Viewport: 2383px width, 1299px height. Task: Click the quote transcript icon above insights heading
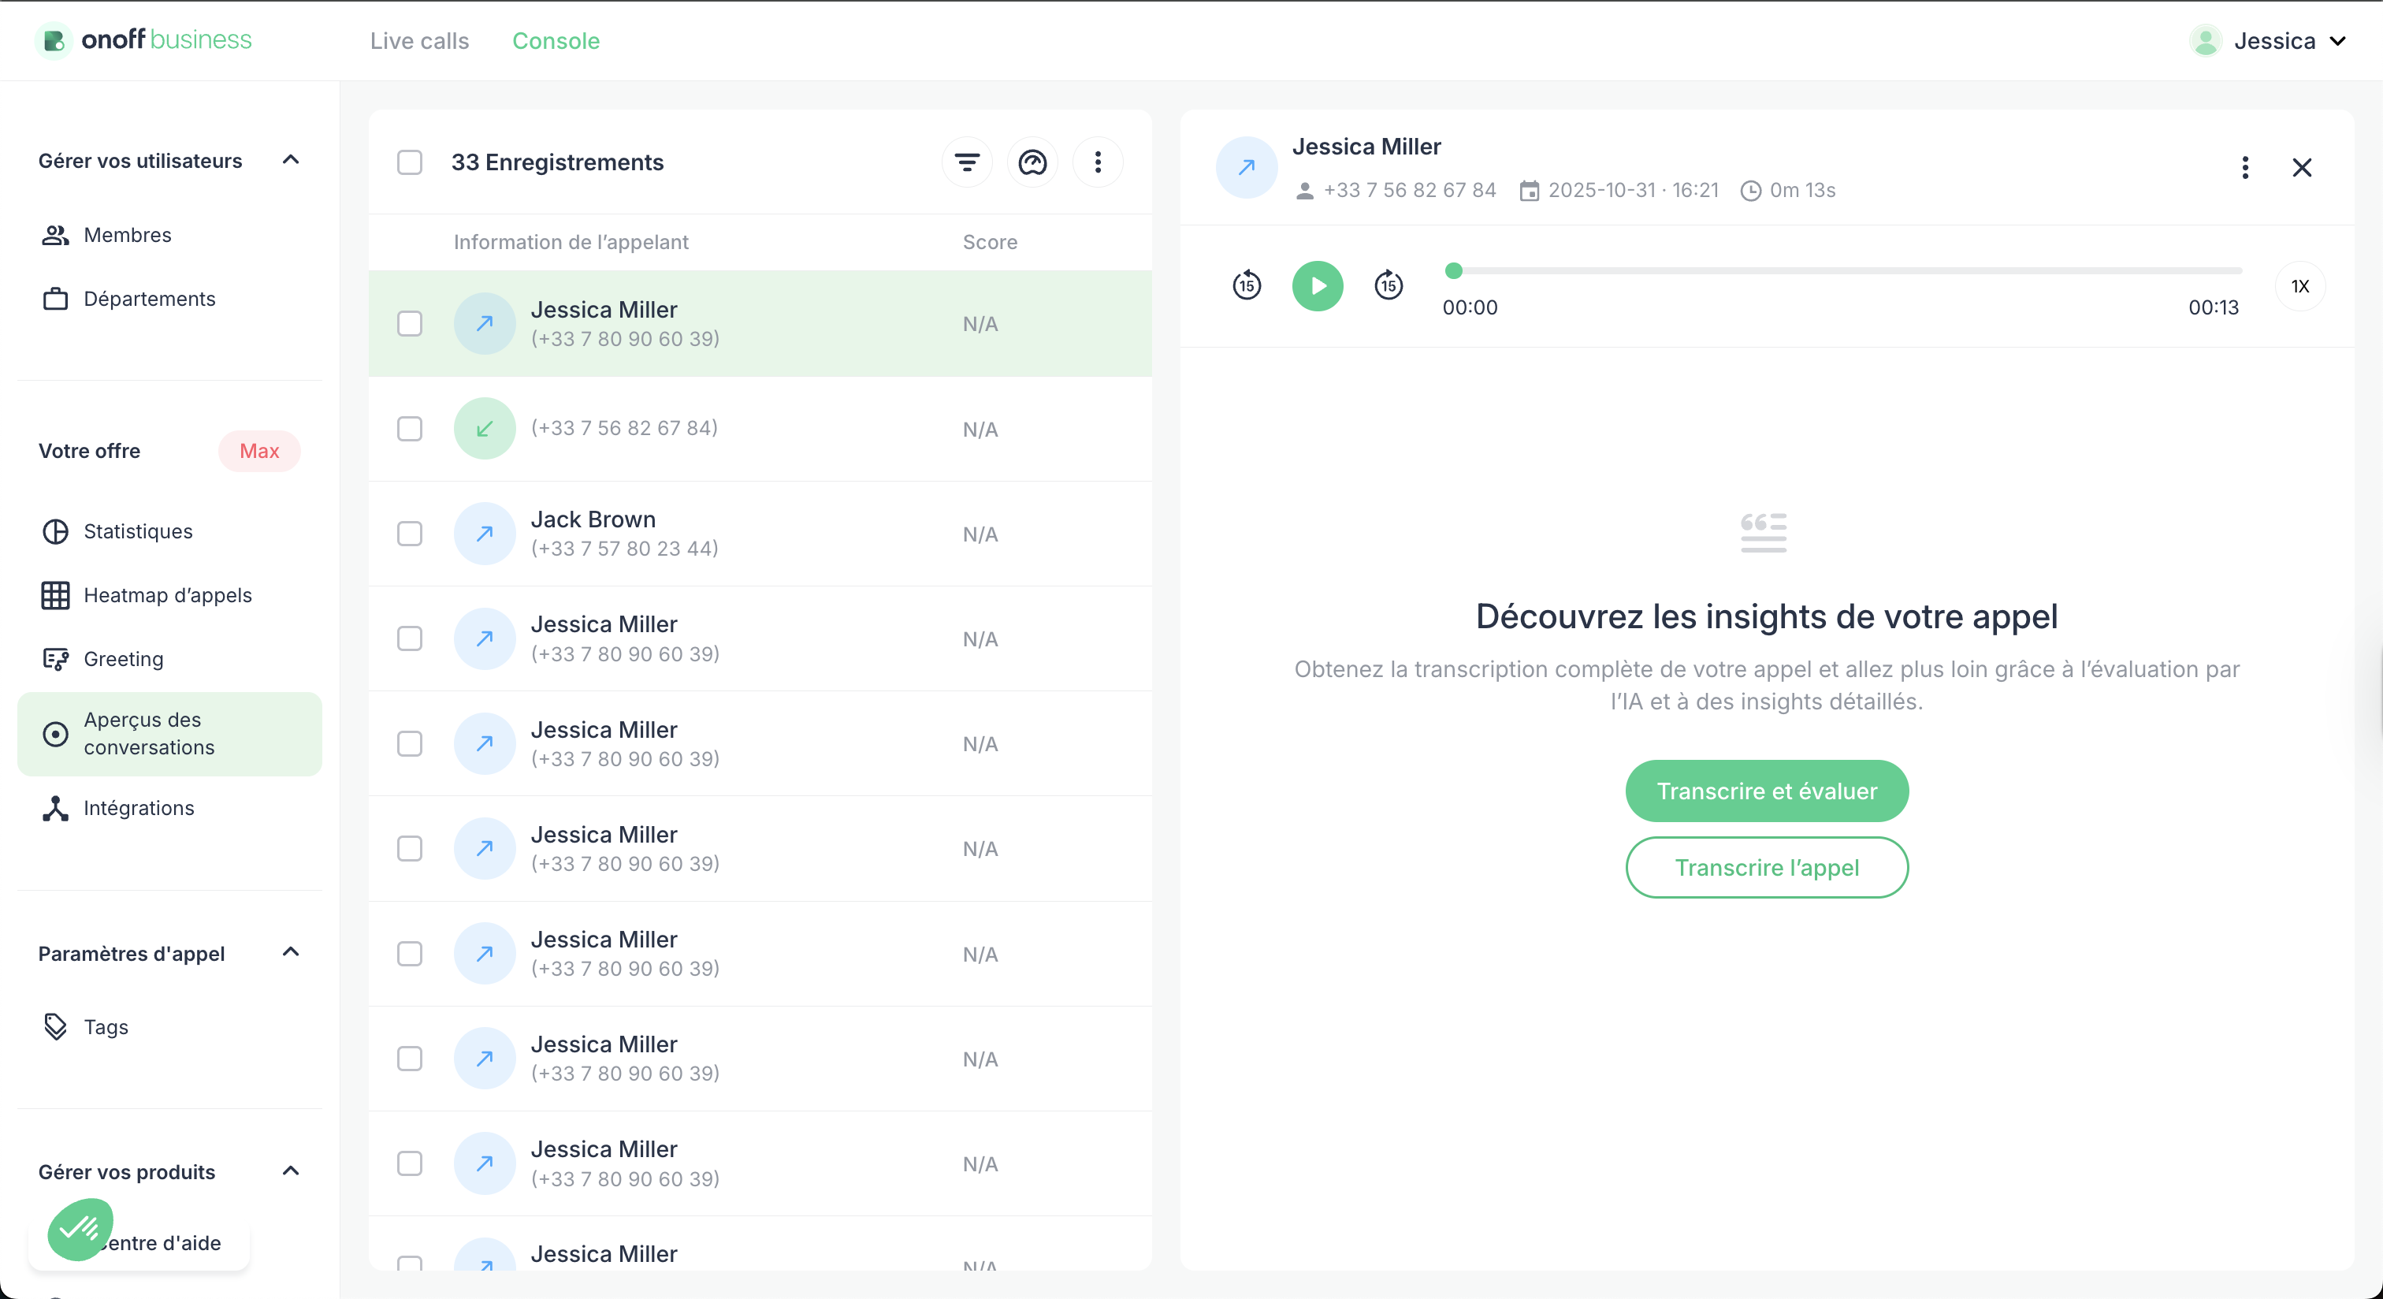point(1763,532)
